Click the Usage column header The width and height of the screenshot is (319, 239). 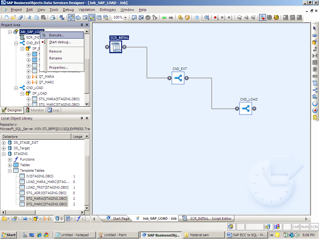click(78, 137)
